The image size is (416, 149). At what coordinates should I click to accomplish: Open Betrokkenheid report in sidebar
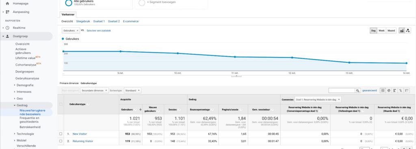click(x=30, y=127)
